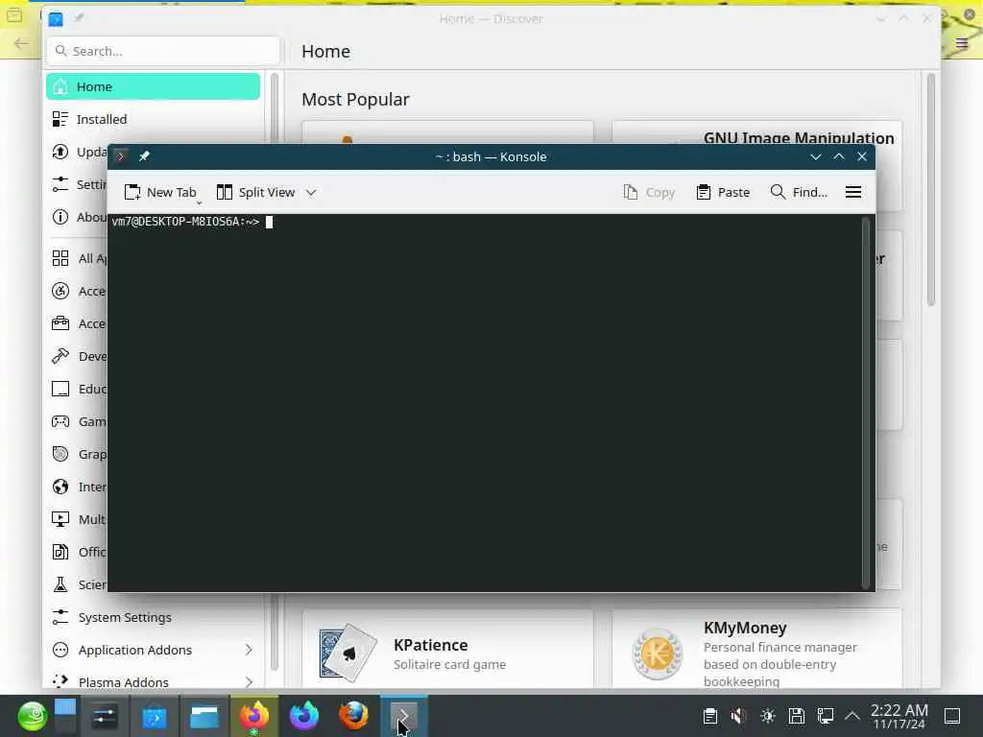The image size is (983, 737).
Task: Click the Settings sliders icon in Discover
Action: (x=60, y=184)
